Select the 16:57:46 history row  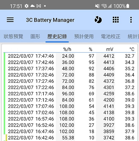pos(70,119)
